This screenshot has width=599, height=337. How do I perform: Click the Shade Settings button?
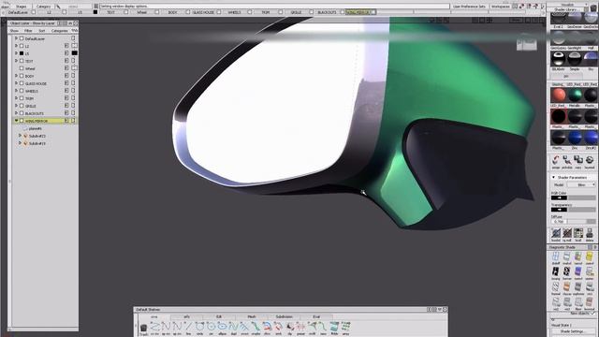click(572, 331)
